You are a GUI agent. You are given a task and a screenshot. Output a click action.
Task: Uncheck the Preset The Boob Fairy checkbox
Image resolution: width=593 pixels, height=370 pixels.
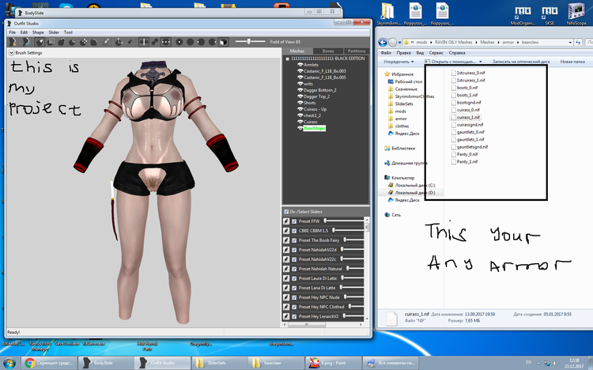click(294, 240)
